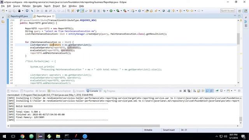Toggle Mark Occurrences in toolbar
The height and width of the screenshot is (140, 249).
tap(82, 11)
